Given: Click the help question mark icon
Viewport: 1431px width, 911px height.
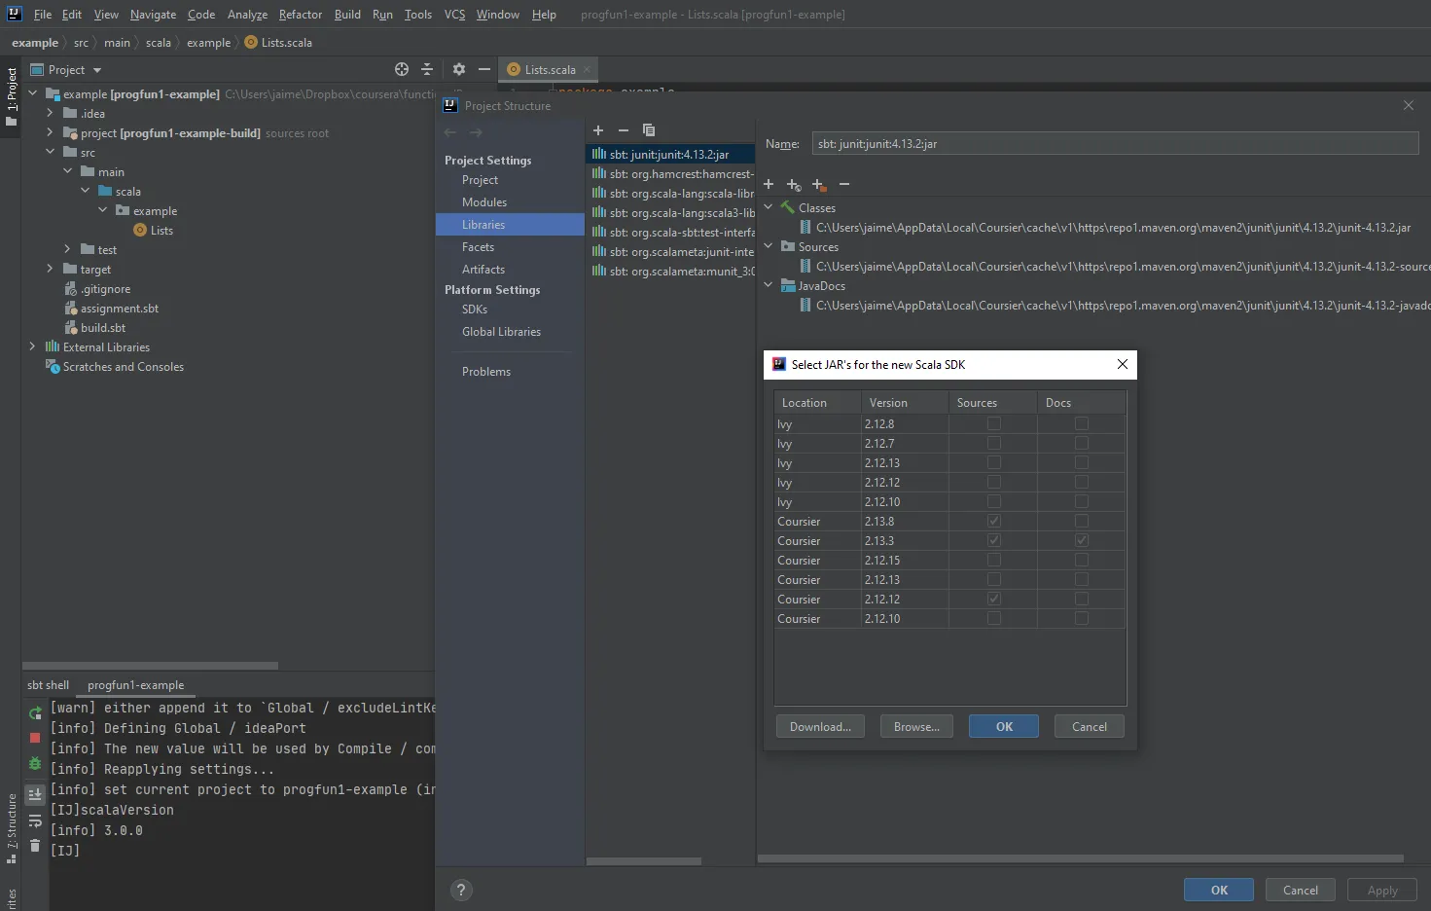Looking at the screenshot, I should tap(461, 890).
